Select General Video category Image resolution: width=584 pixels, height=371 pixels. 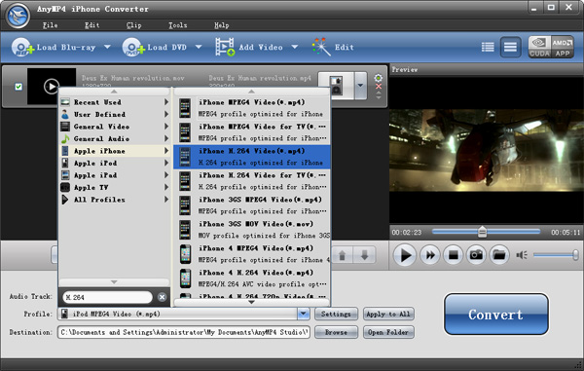(x=114, y=127)
